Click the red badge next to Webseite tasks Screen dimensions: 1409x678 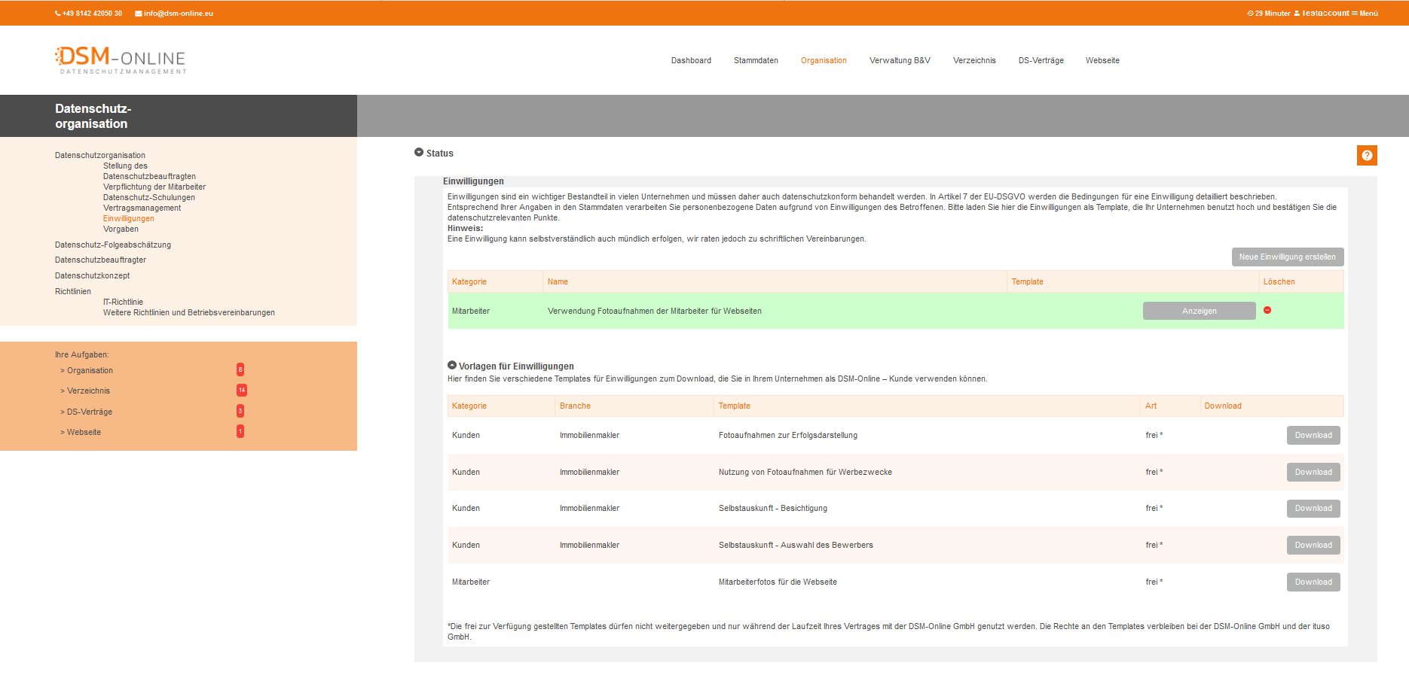tap(240, 431)
